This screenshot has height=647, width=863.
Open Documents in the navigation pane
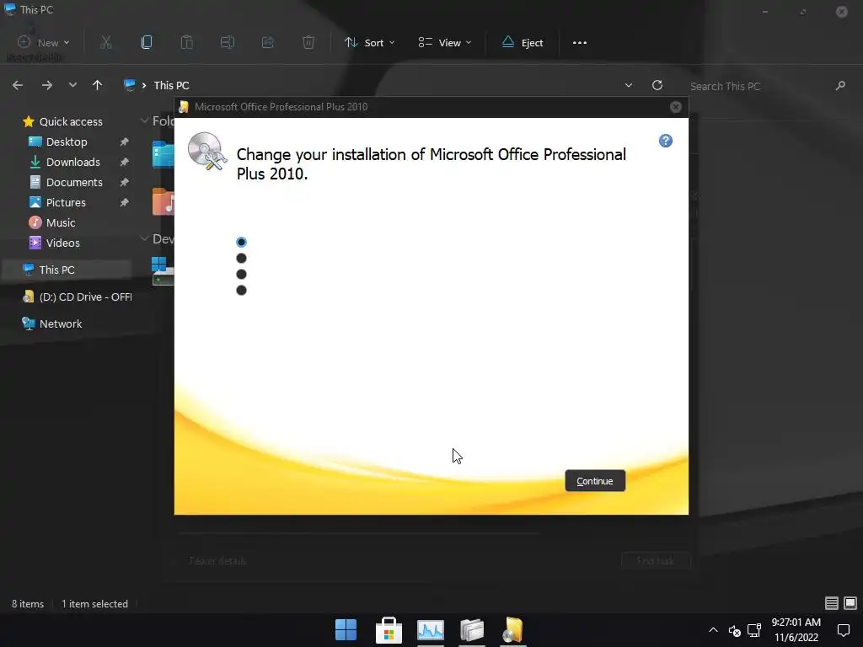pyautogui.click(x=74, y=182)
